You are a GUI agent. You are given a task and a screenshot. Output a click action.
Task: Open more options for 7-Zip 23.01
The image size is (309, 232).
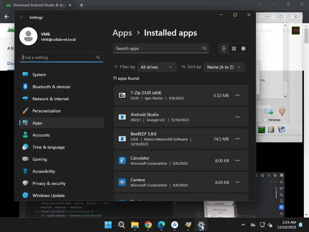click(x=237, y=95)
